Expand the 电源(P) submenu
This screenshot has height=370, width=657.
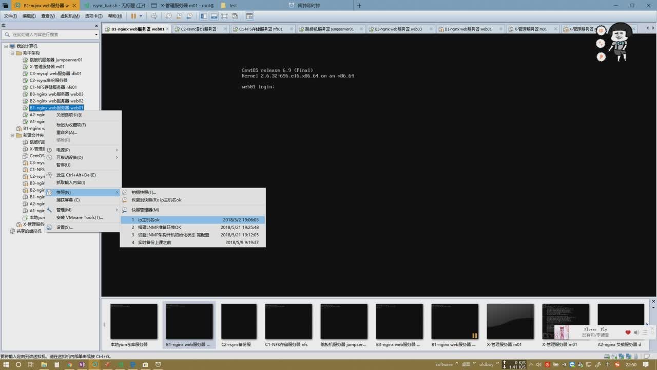[x=83, y=150]
